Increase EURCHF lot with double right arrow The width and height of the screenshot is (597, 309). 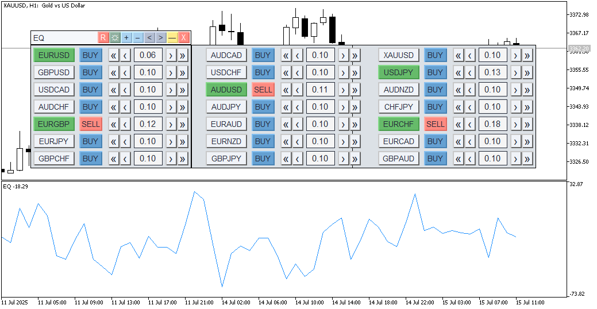527,124
